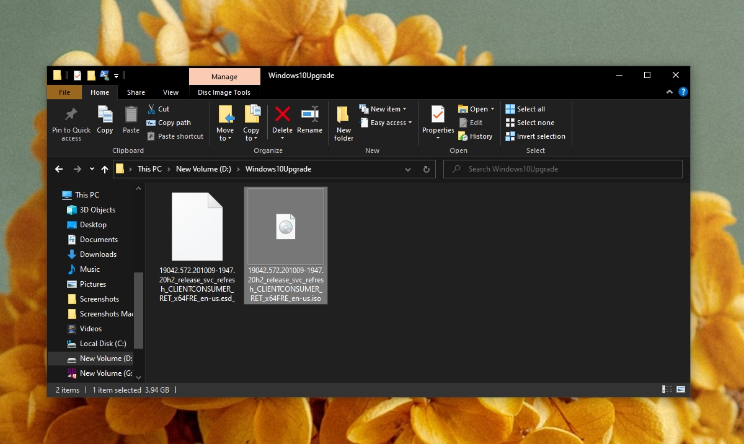Collapse the ribbon using the arrow
Image resolution: width=744 pixels, height=444 pixels.
click(x=670, y=92)
